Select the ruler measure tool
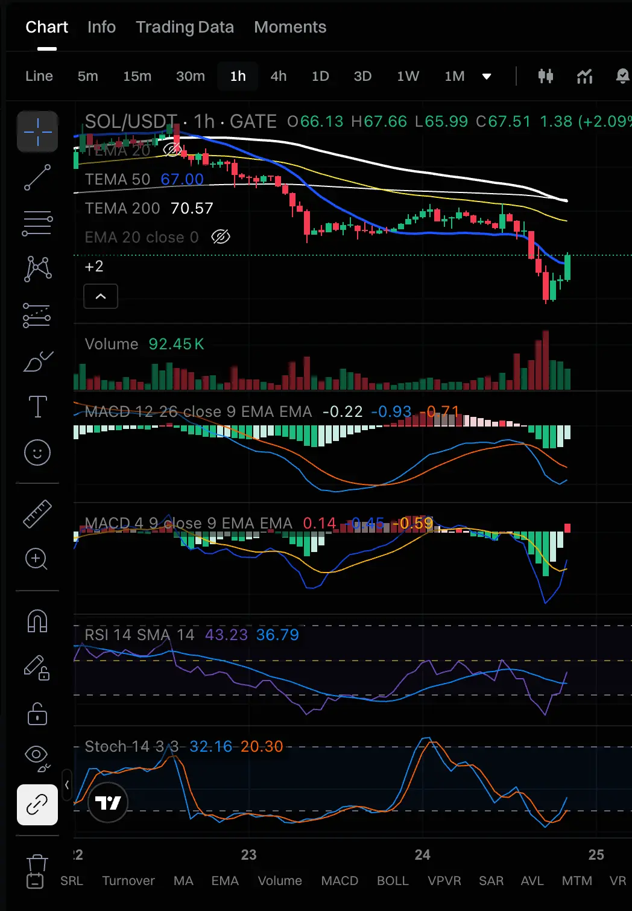 coord(37,514)
